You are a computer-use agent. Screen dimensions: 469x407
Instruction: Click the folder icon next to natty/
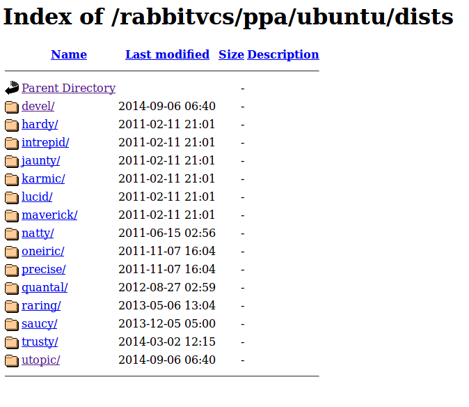click(x=12, y=233)
